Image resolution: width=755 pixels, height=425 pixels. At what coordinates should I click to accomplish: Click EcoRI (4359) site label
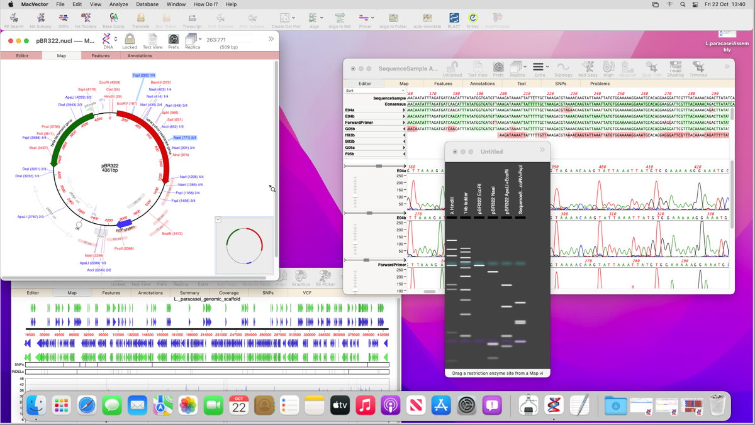tap(109, 82)
